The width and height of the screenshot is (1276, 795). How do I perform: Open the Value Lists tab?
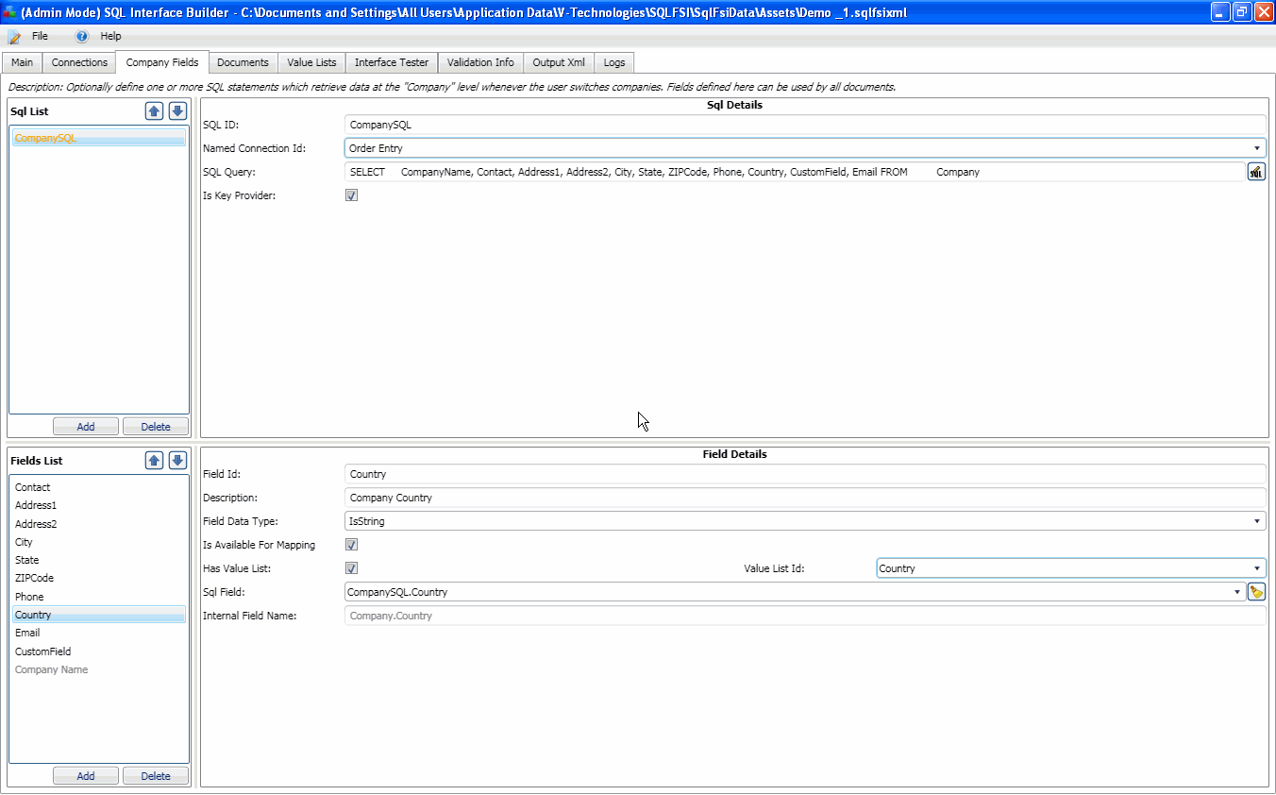click(311, 63)
